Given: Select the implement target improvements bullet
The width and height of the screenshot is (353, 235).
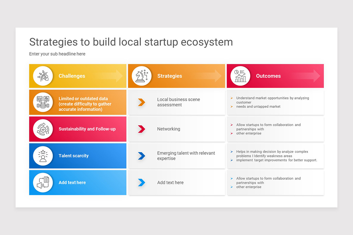Looking at the screenshot, I should click(277, 160).
